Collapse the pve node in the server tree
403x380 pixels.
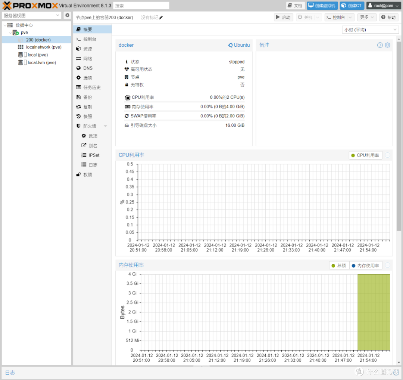coord(10,33)
